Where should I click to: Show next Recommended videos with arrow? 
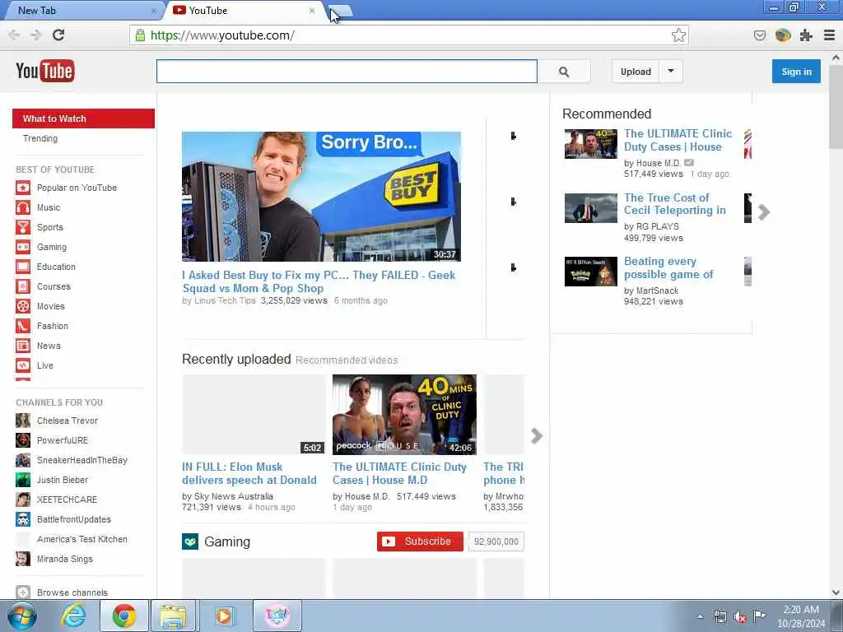(764, 212)
